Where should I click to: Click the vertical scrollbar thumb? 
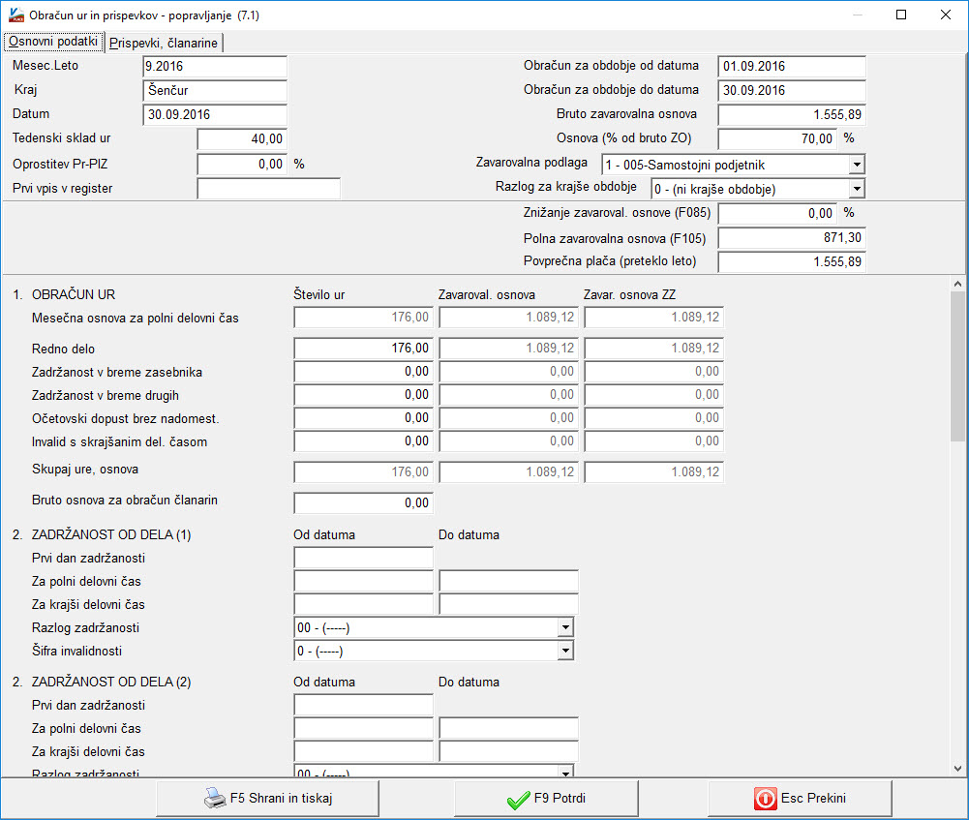point(958,366)
